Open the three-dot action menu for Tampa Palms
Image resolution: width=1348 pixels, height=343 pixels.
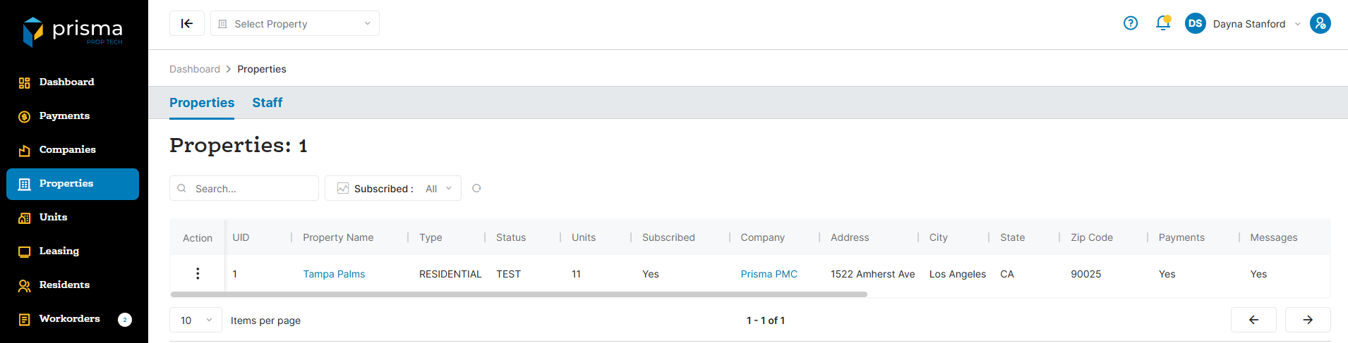[198, 273]
